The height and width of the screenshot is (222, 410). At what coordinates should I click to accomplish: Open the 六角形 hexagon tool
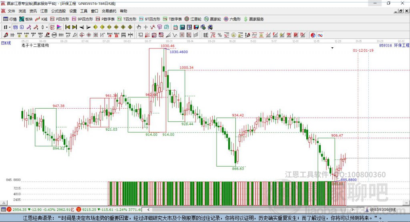coord(232,19)
